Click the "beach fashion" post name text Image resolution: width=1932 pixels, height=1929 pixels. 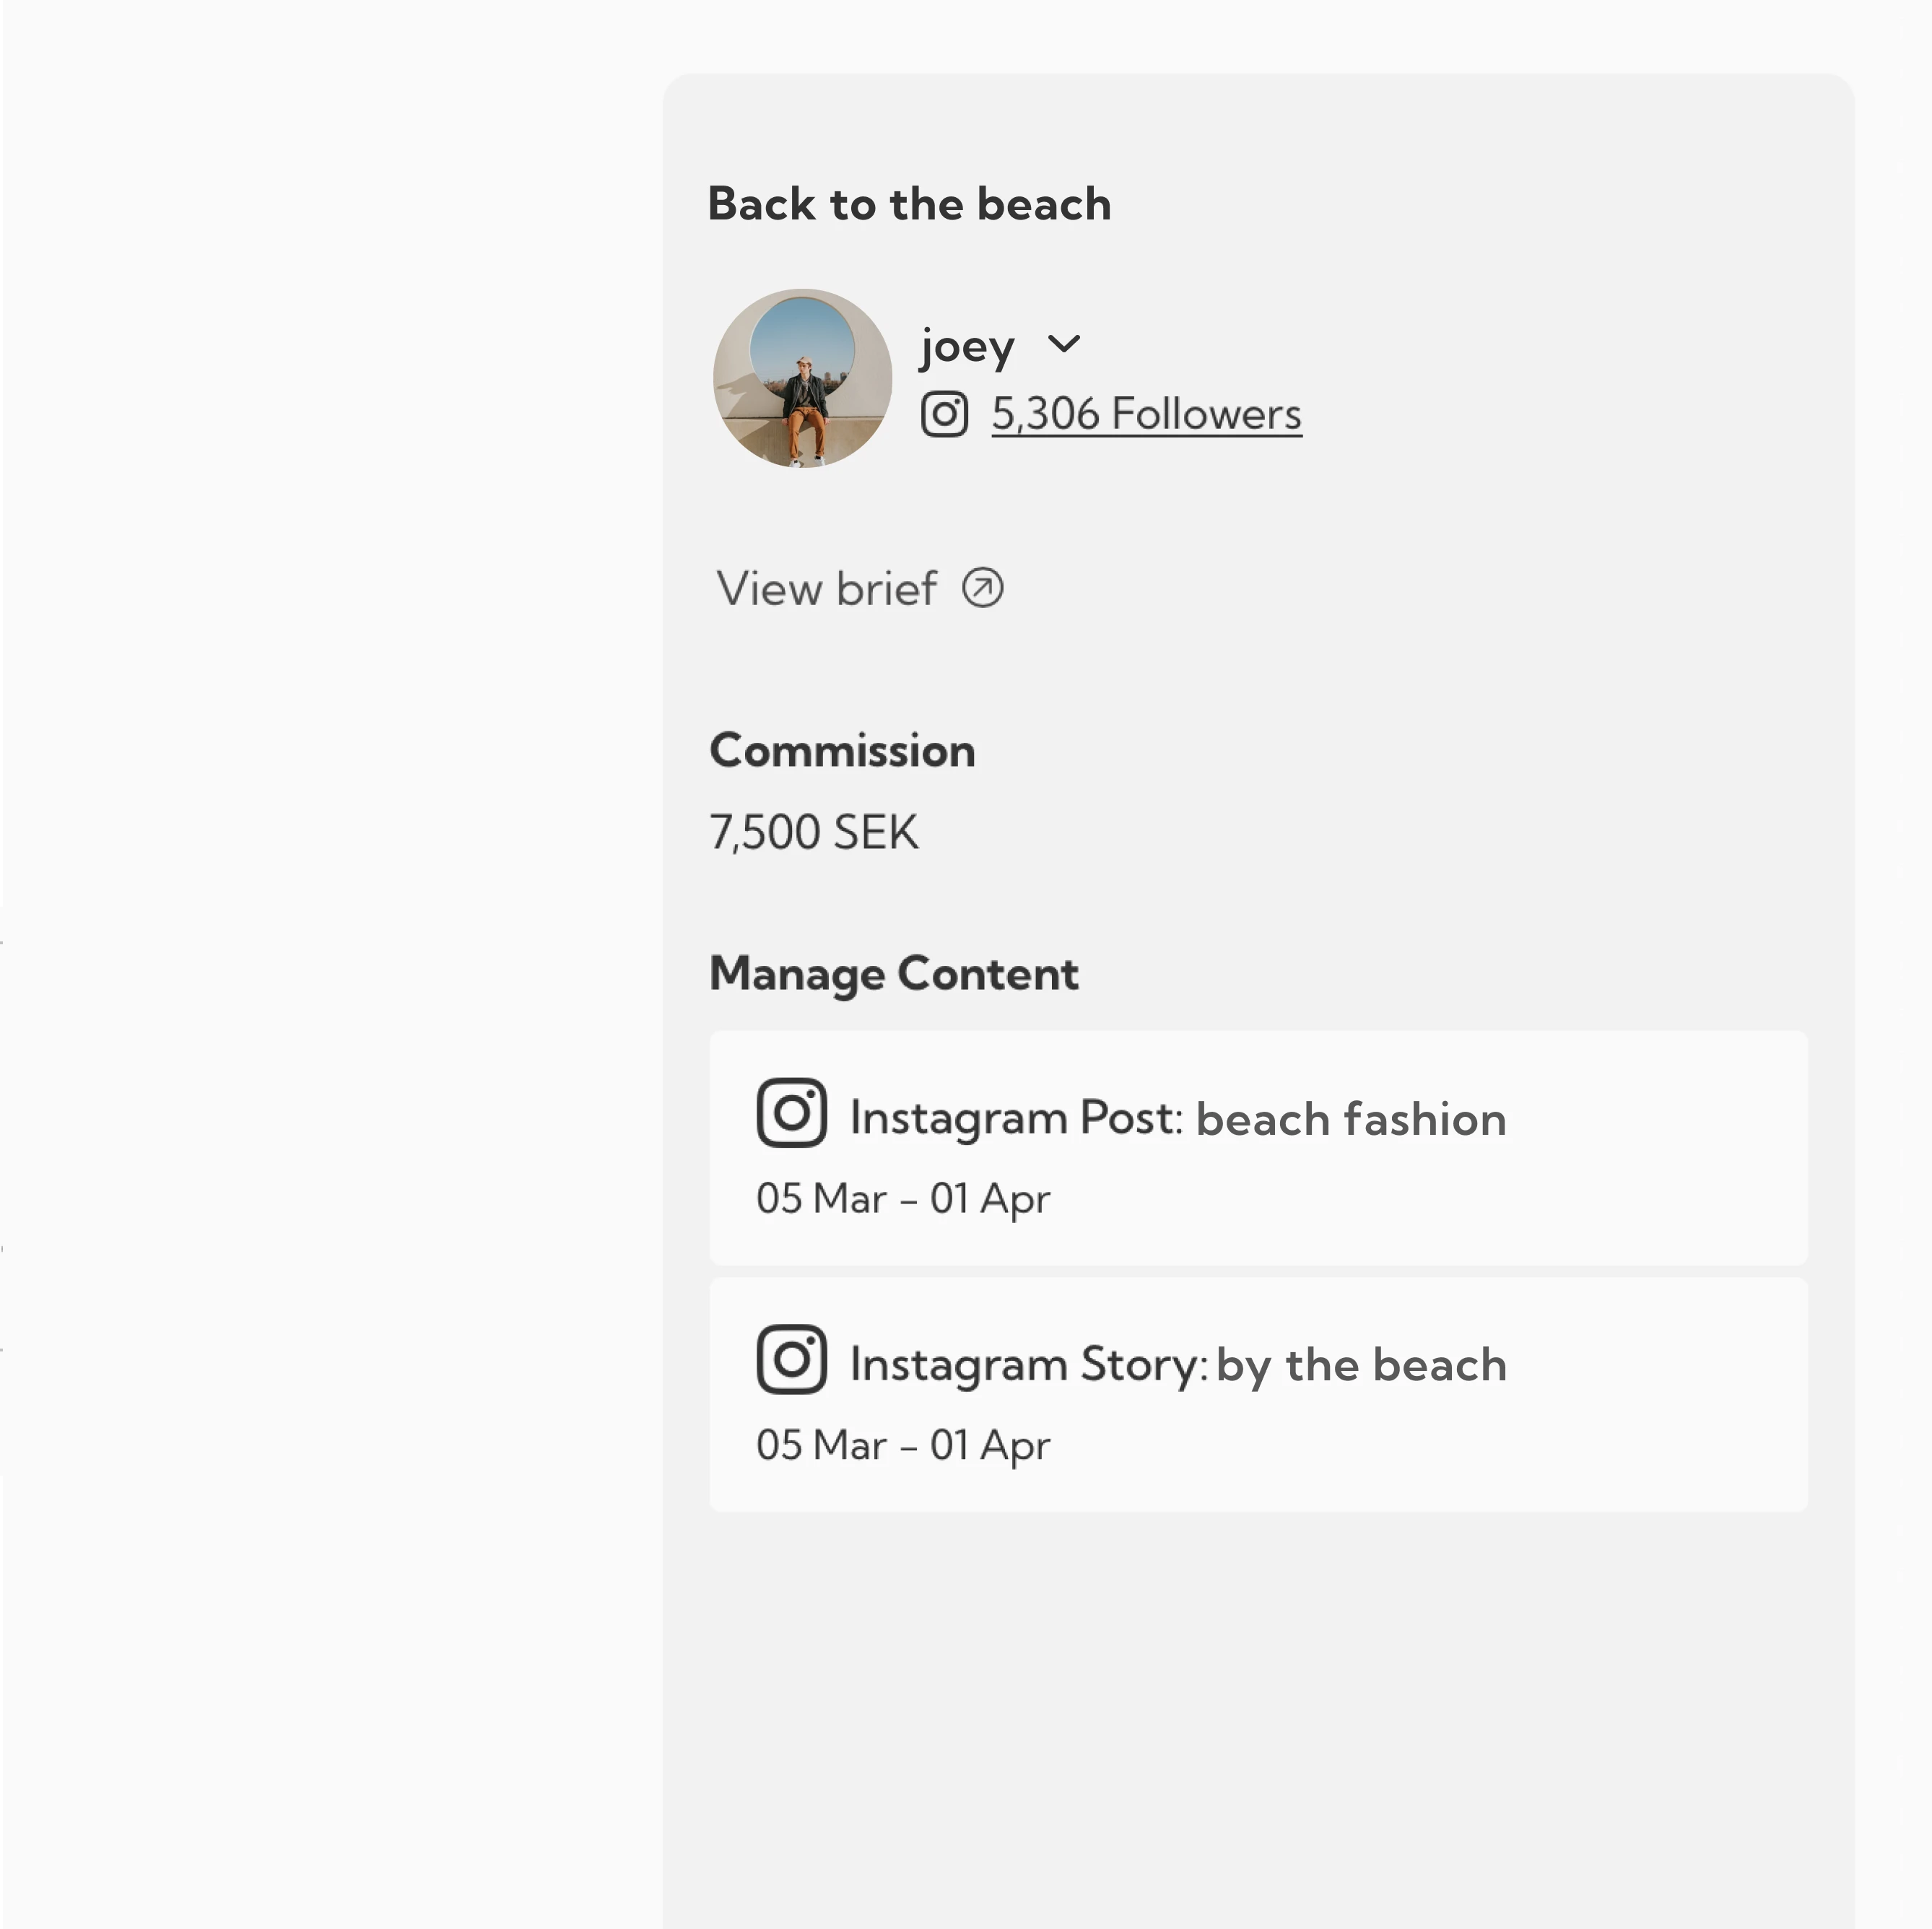click(1351, 1119)
